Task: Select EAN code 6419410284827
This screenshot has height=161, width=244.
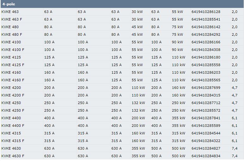Action: [x=206, y=149]
